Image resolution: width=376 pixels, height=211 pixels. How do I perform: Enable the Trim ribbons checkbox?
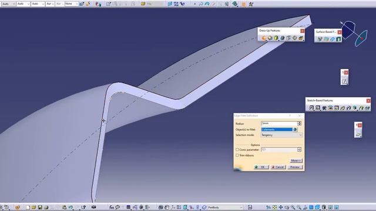tap(237, 155)
